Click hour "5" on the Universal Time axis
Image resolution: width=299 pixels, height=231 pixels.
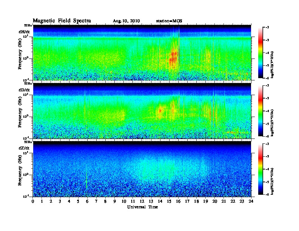point(78,201)
